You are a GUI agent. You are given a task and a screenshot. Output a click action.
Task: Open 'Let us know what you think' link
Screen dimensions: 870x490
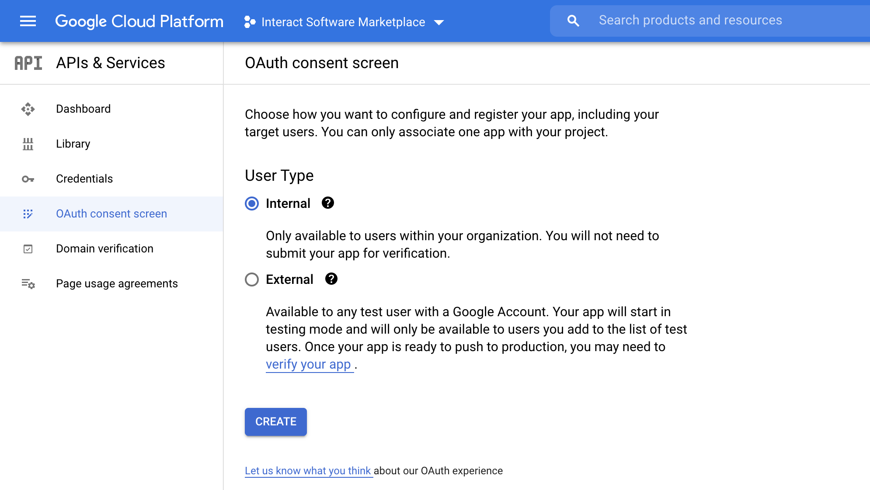[308, 471]
